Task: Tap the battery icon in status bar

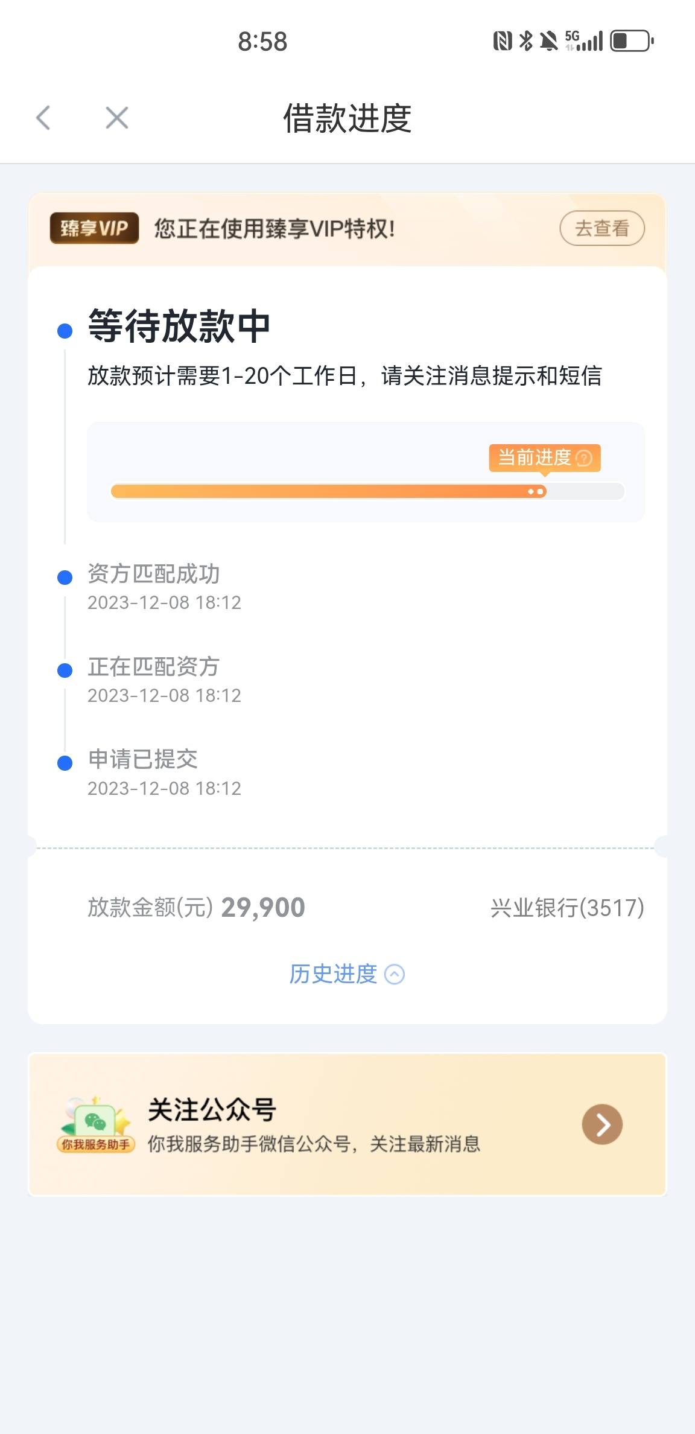Action: tap(632, 41)
